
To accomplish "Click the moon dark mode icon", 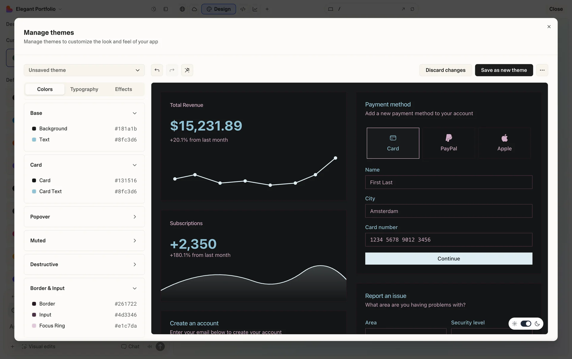I will click(x=537, y=324).
